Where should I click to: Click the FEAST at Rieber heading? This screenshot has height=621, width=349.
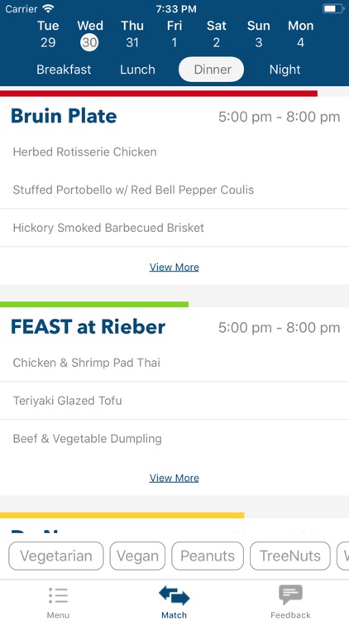tap(88, 327)
